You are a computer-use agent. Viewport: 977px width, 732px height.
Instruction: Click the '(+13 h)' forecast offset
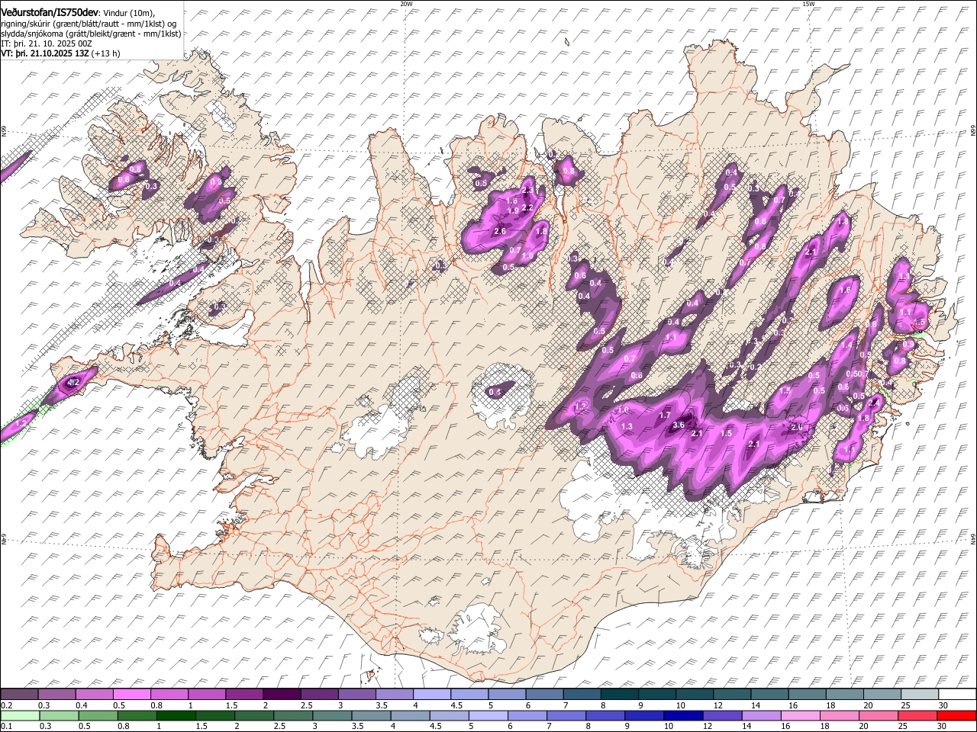[105, 53]
